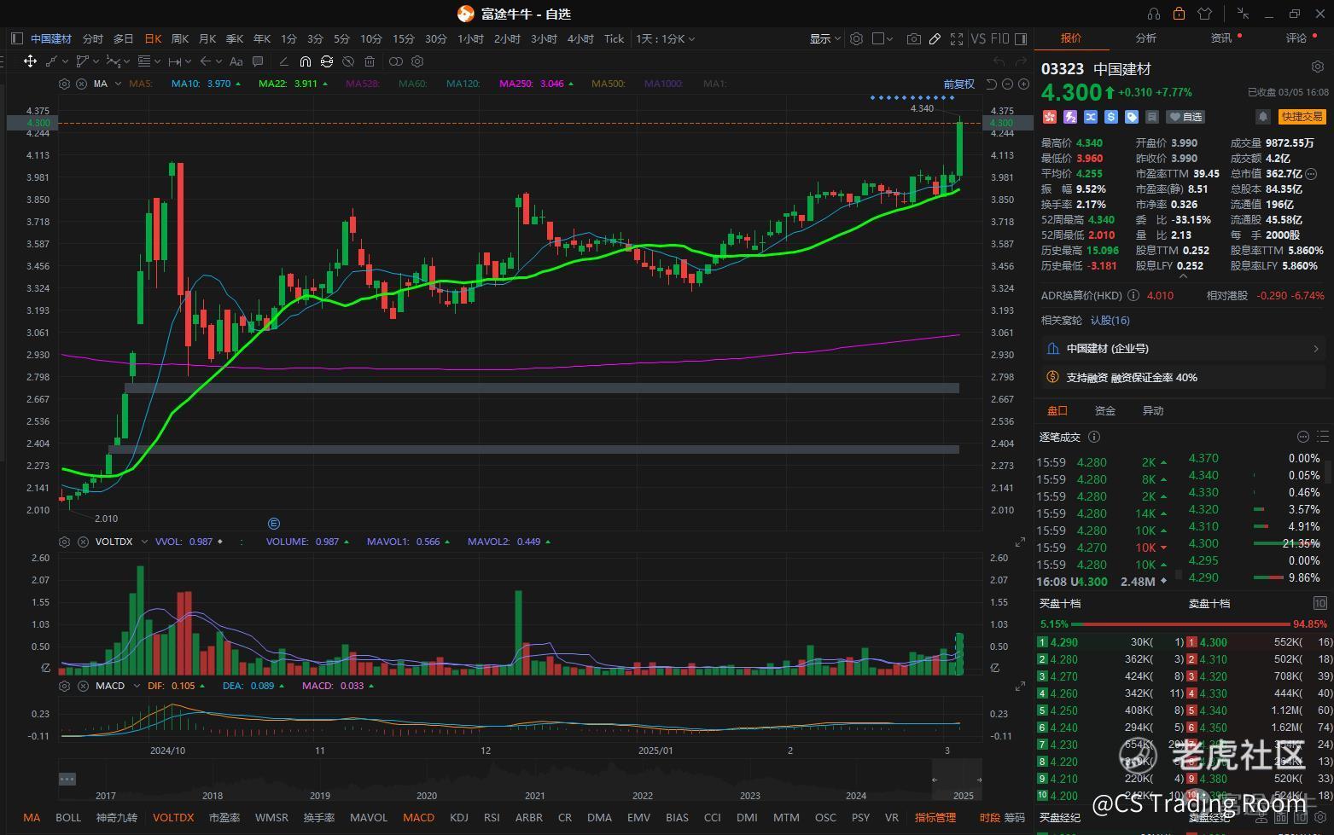The height and width of the screenshot is (835, 1334).
Task: Expand the VOLTDX indicator dropdown
Action: 143,542
